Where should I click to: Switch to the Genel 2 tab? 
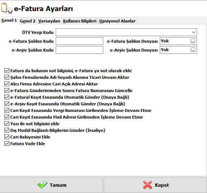point(28,21)
